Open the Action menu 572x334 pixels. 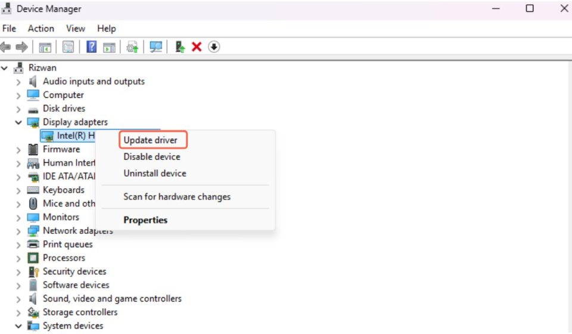tap(41, 29)
